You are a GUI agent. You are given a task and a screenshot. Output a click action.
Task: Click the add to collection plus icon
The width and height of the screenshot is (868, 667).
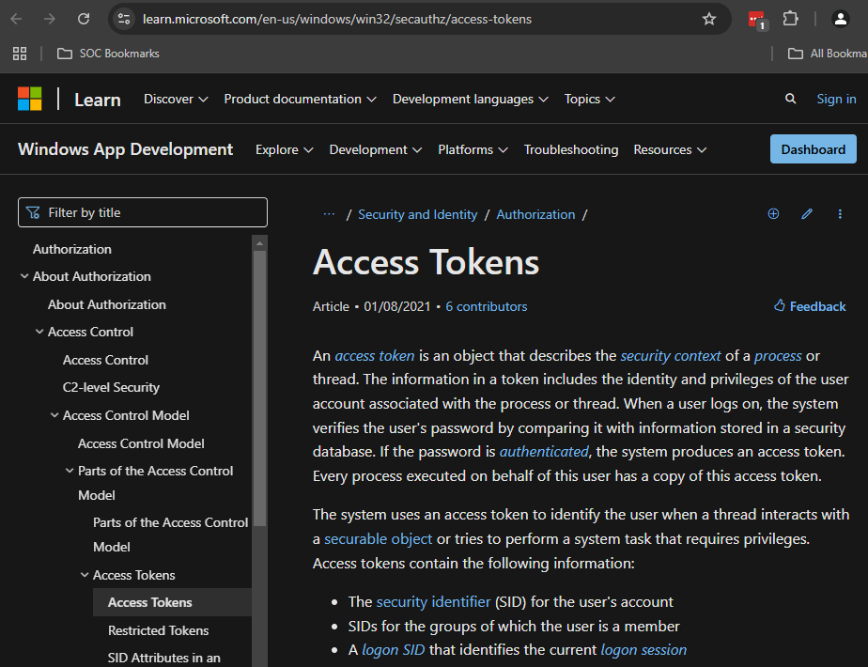click(x=773, y=214)
